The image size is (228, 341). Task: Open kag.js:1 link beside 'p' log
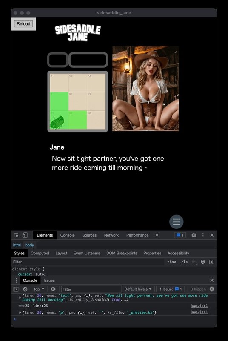point(199,312)
